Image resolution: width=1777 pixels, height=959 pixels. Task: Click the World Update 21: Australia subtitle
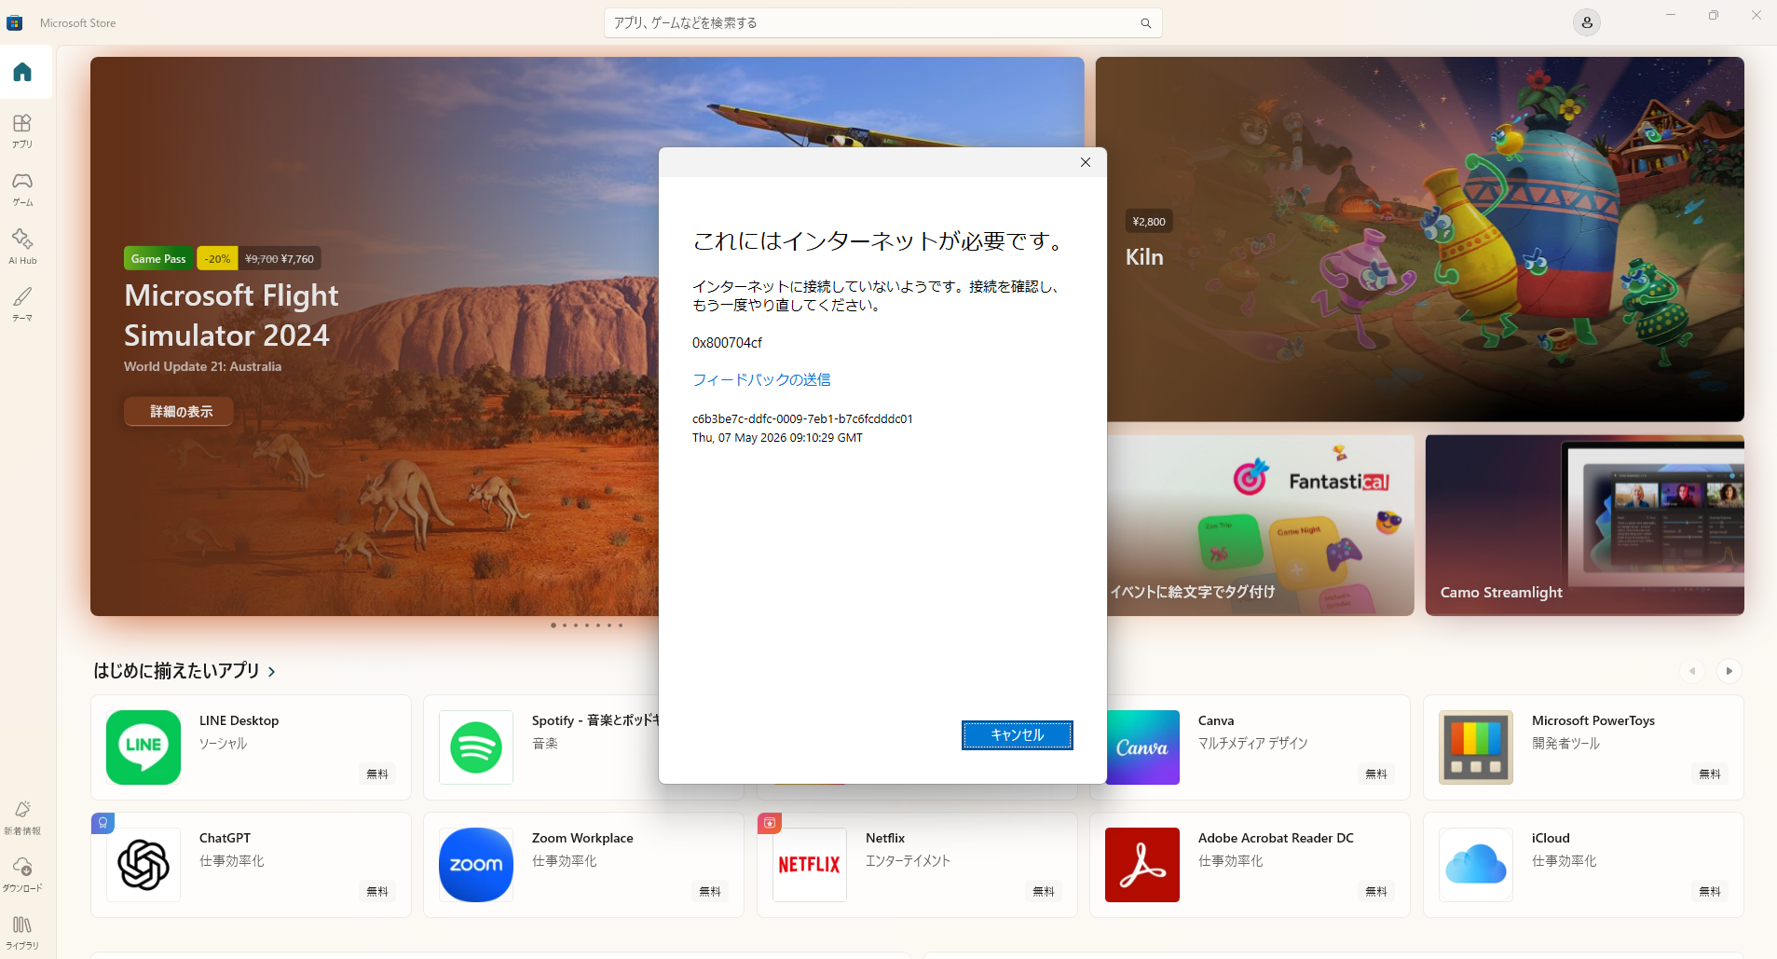coord(203,366)
